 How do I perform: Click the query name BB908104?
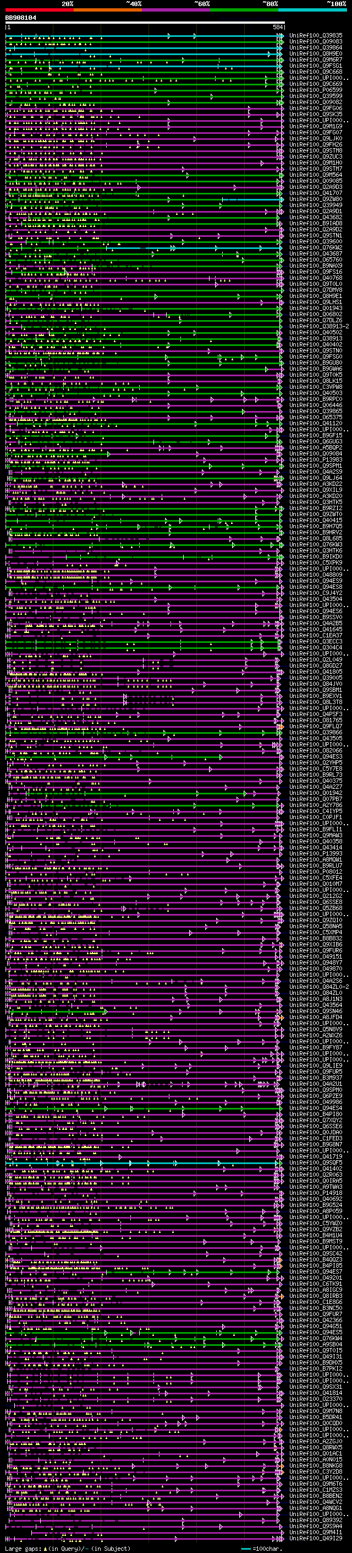(20, 18)
